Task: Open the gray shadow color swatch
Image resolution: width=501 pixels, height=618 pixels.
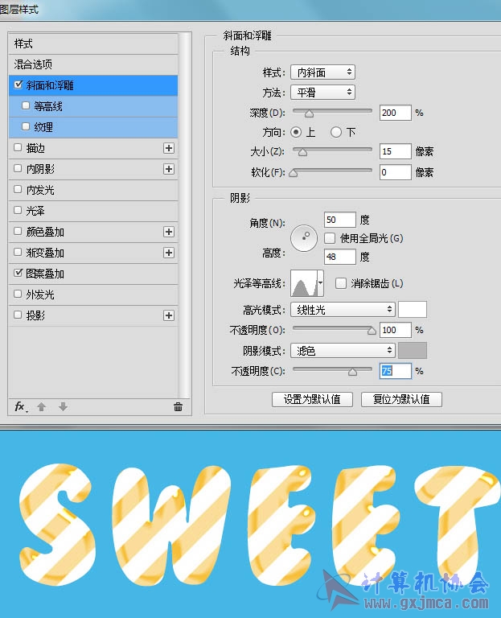Action: [413, 350]
